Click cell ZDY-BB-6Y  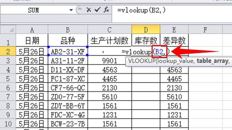click(68, 106)
